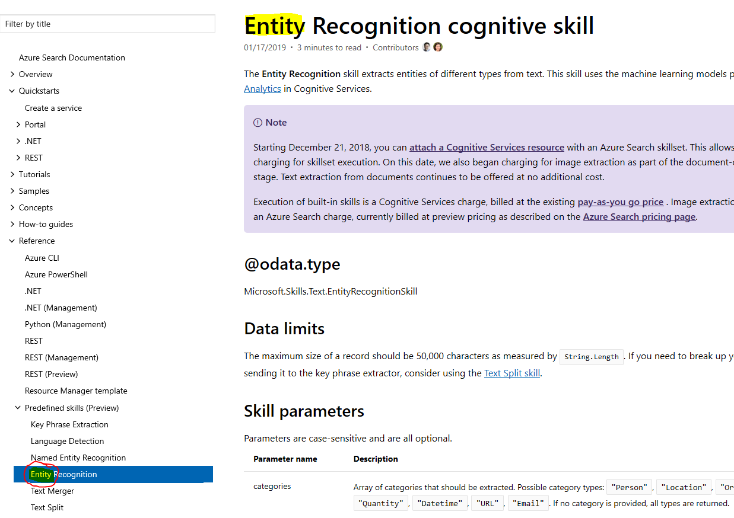
Task: Open the Text Split skill link
Action: (511, 373)
